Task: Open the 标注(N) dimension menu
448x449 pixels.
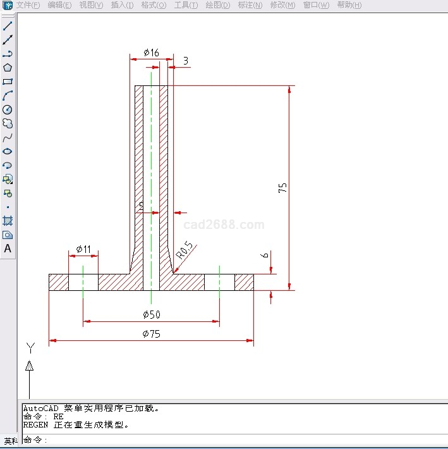Action: [x=250, y=5]
